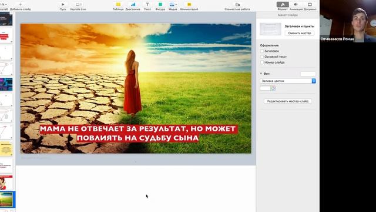This screenshot has width=376, height=212.
Task: Open the Медиа toolbar menu
Action: point(173,4)
